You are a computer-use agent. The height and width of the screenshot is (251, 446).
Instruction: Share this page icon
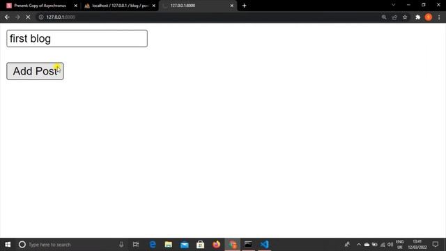pos(394,17)
